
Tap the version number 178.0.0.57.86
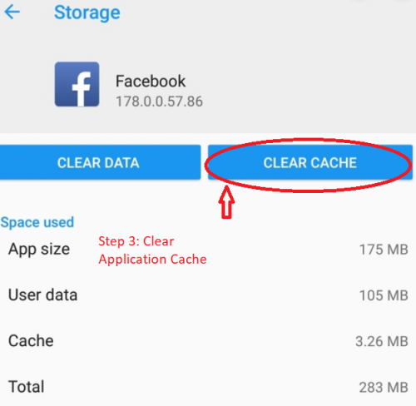coord(159,101)
